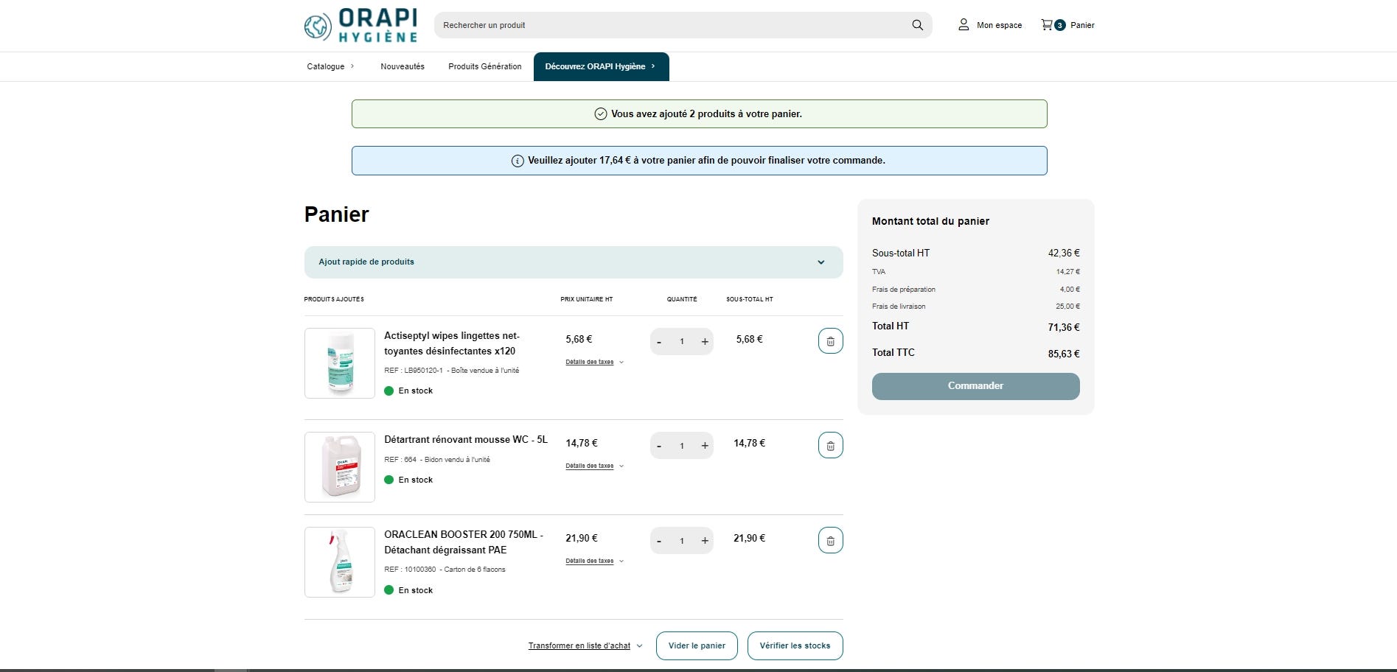Increase quantity of Détartrant rénovant mousse
1397x672 pixels.
[705, 446]
